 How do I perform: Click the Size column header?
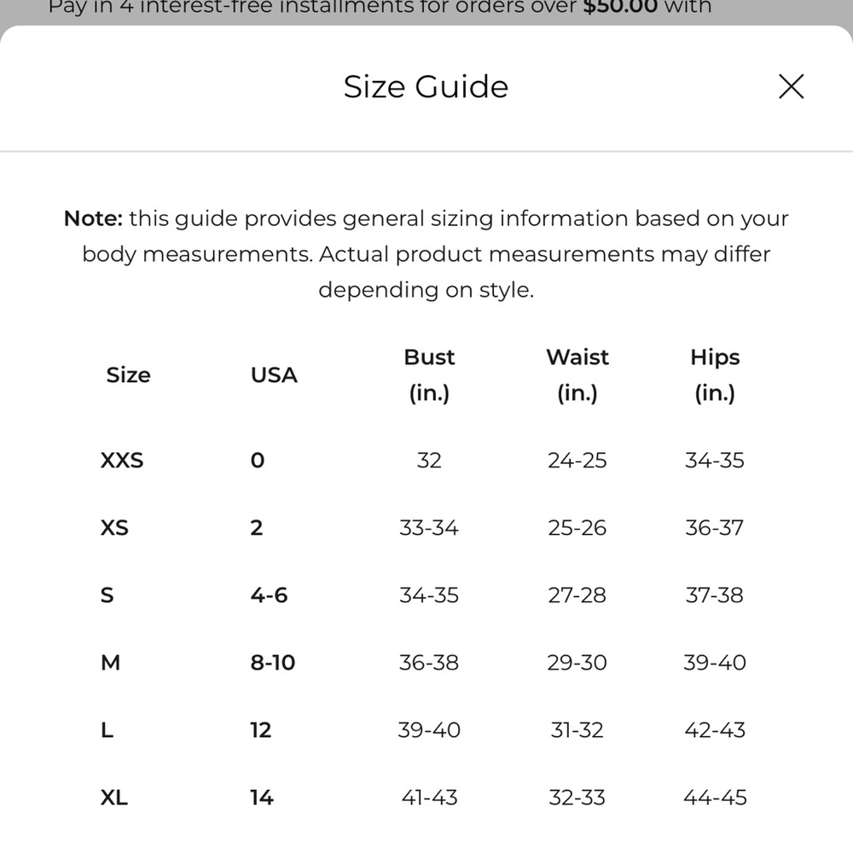point(129,374)
